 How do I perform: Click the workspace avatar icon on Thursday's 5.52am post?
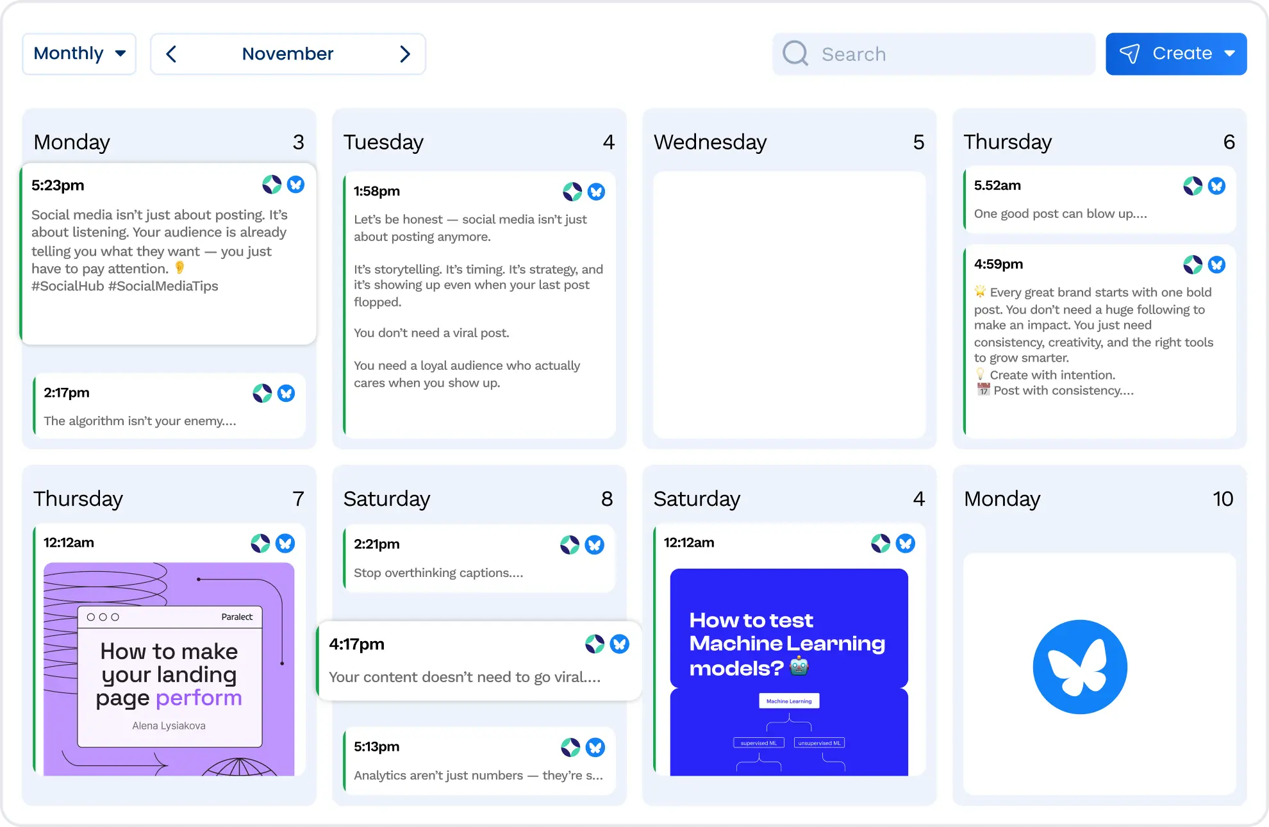pos(1193,186)
